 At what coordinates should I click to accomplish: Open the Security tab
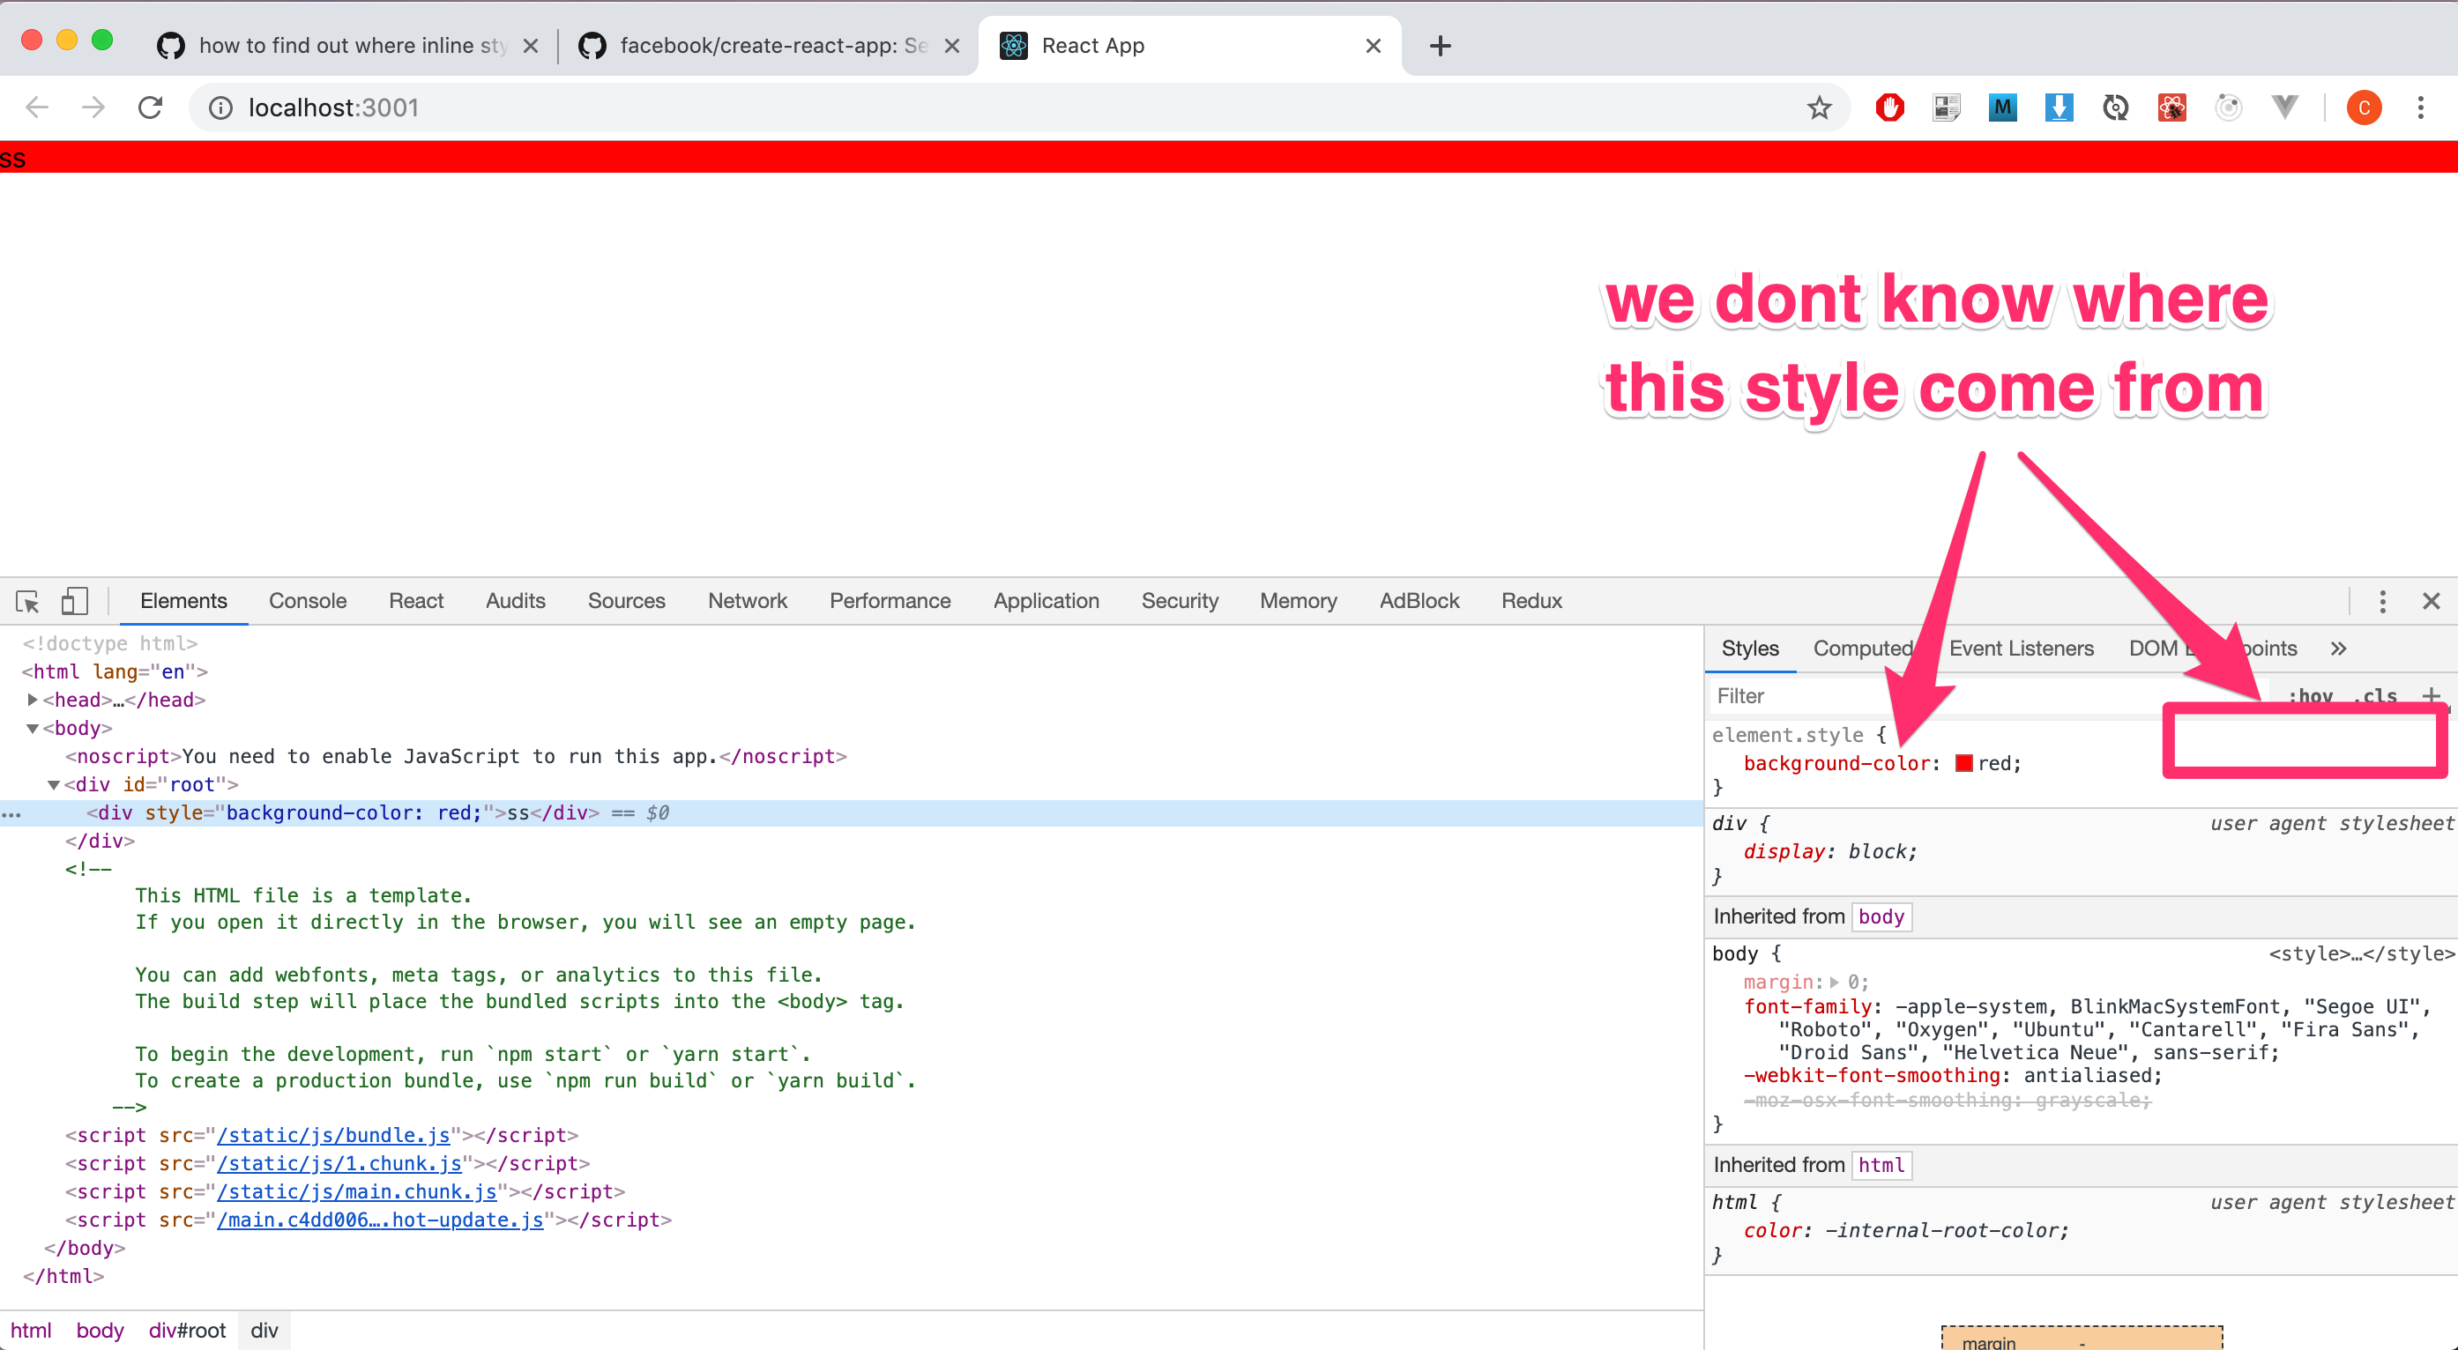1180,601
